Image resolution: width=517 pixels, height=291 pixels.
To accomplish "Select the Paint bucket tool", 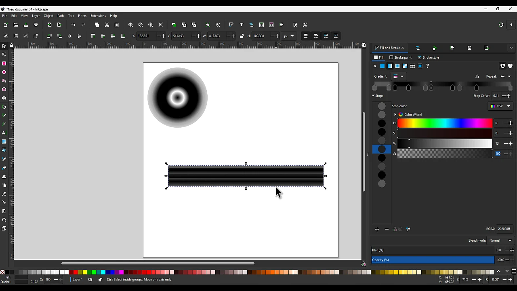I will coord(4,168).
